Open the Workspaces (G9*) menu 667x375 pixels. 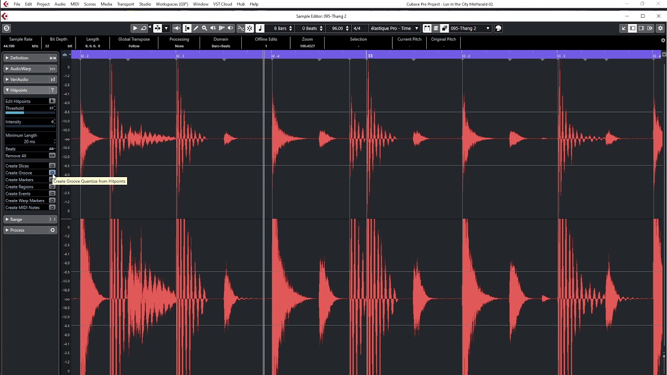pyautogui.click(x=172, y=4)
